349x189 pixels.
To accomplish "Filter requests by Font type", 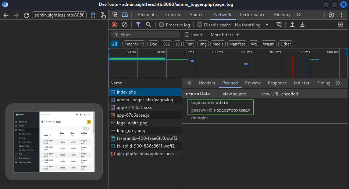I will (x=189, y=44).
